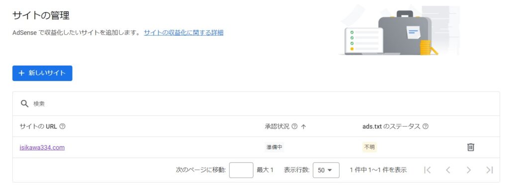Jump to the last page arrow
Image resolution: width=509 pixels, height=190 pixels.
(489, 170)
